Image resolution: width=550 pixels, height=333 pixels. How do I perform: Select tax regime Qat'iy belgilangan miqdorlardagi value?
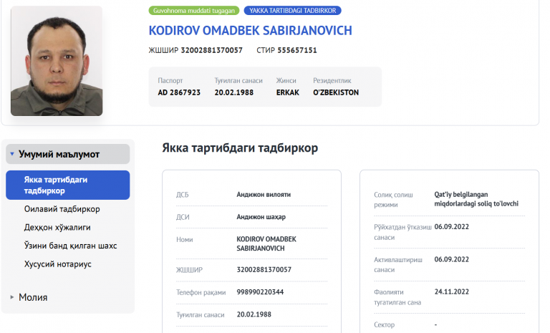476,199
